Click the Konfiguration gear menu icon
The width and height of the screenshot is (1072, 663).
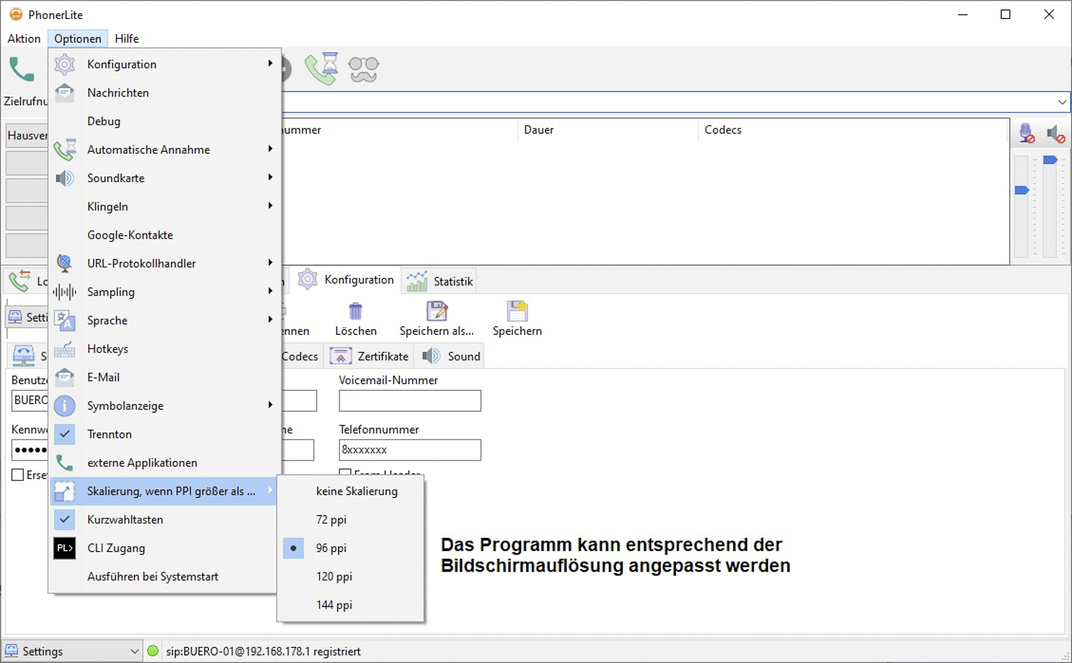(x=65, y=64)
